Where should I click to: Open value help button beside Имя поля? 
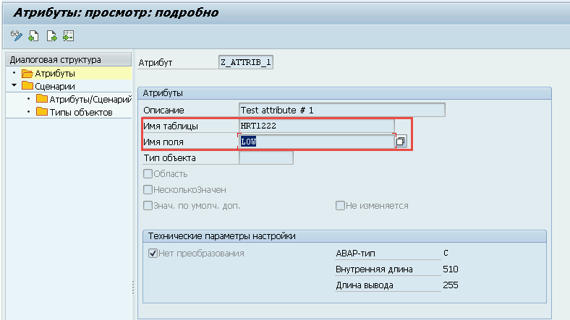(x=401, y=142)
